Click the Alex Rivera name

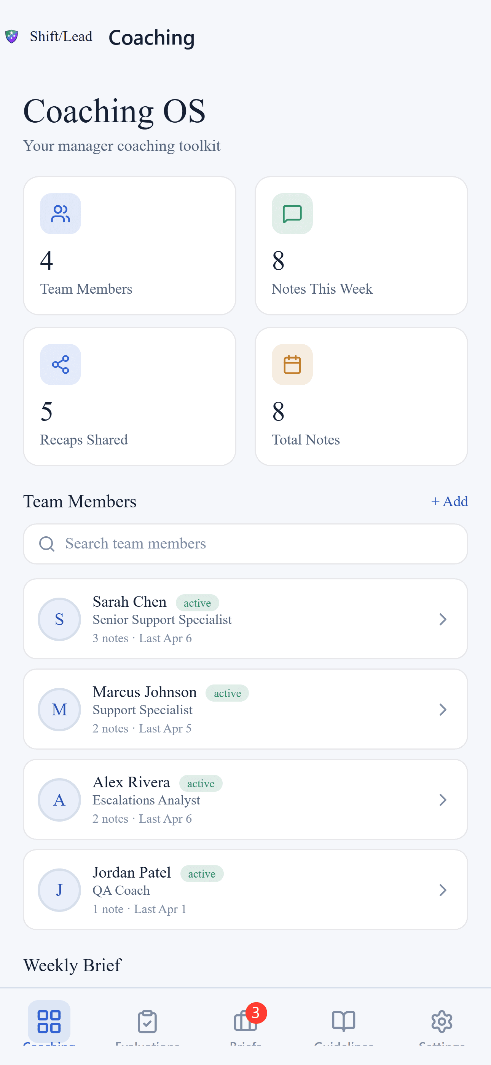tap(131, 783)
